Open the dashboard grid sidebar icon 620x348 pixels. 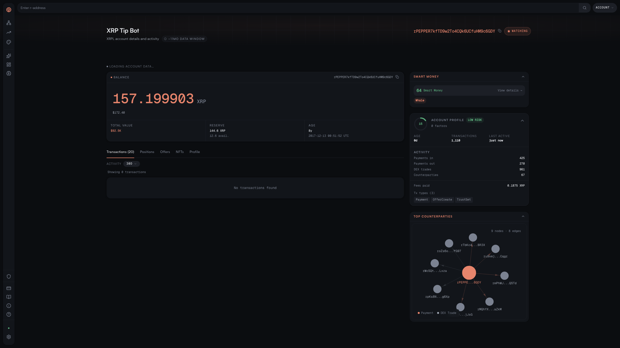9,65
